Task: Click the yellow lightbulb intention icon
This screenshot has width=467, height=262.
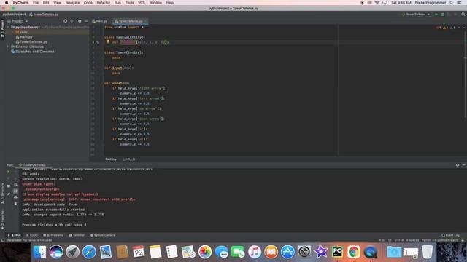Action: [108, 42]
